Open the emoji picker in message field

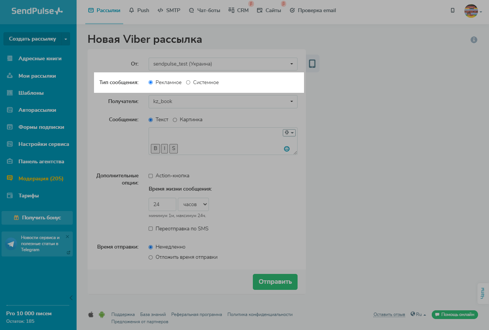click(x=287, y=149)
